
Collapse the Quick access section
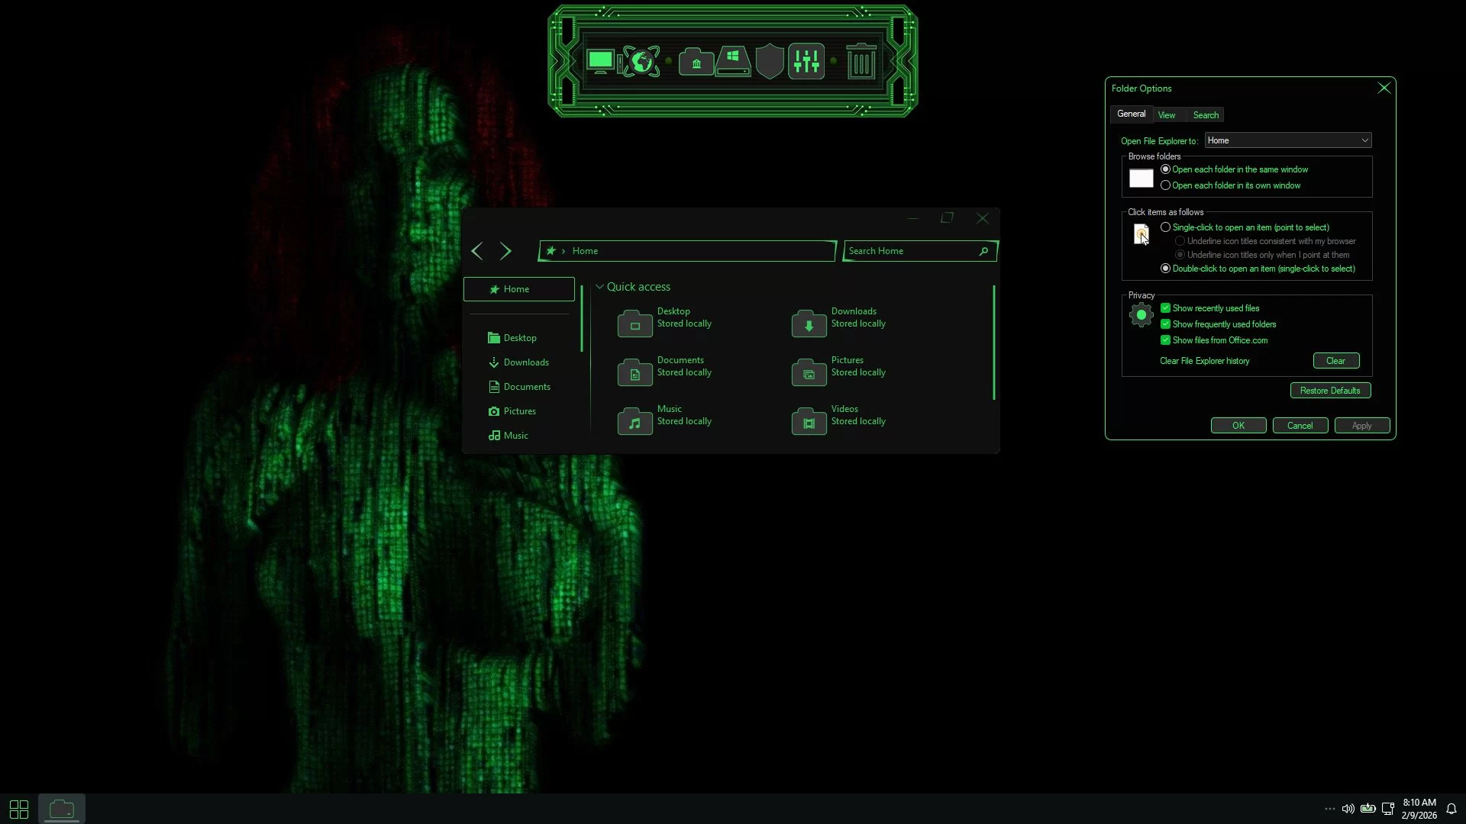click(599, 287)
